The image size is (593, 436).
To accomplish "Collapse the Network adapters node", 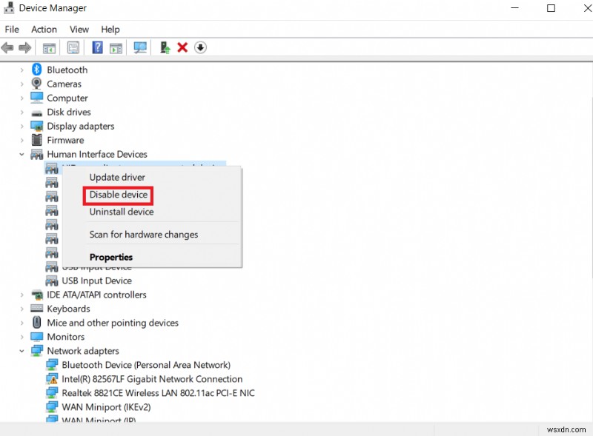I will (21, 351).
